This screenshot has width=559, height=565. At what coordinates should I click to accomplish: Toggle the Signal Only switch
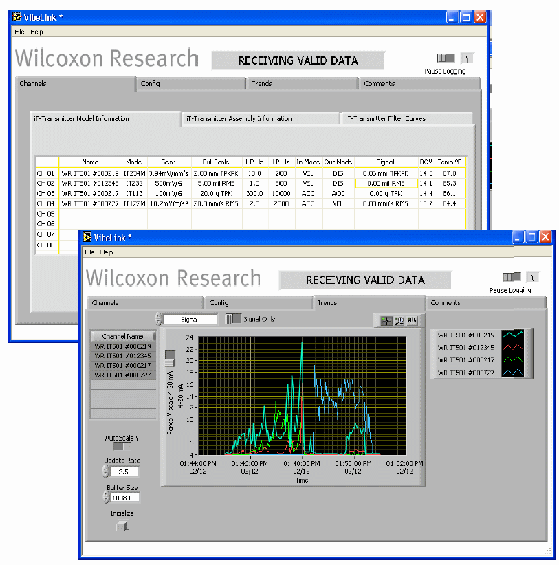coord(233,319)
